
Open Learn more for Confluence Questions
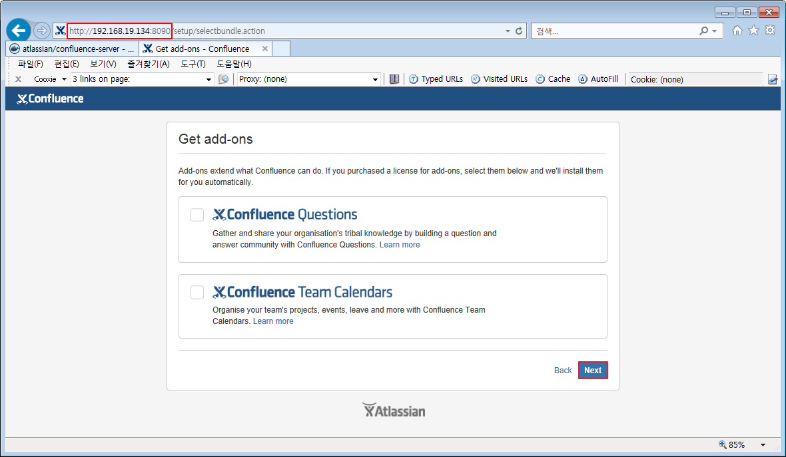tap(400, 245)
